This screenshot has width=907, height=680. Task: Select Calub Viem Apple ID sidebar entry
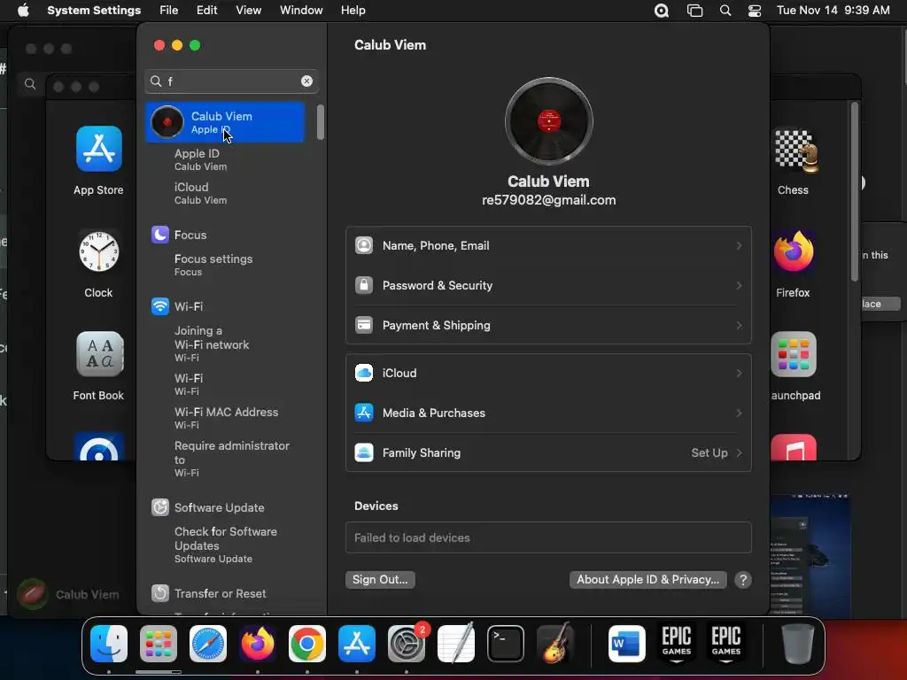[225, 122]
